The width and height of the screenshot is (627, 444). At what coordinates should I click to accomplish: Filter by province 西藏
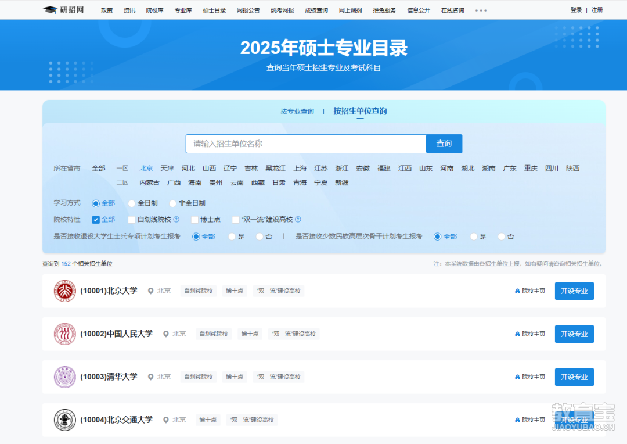coord(258,182)
